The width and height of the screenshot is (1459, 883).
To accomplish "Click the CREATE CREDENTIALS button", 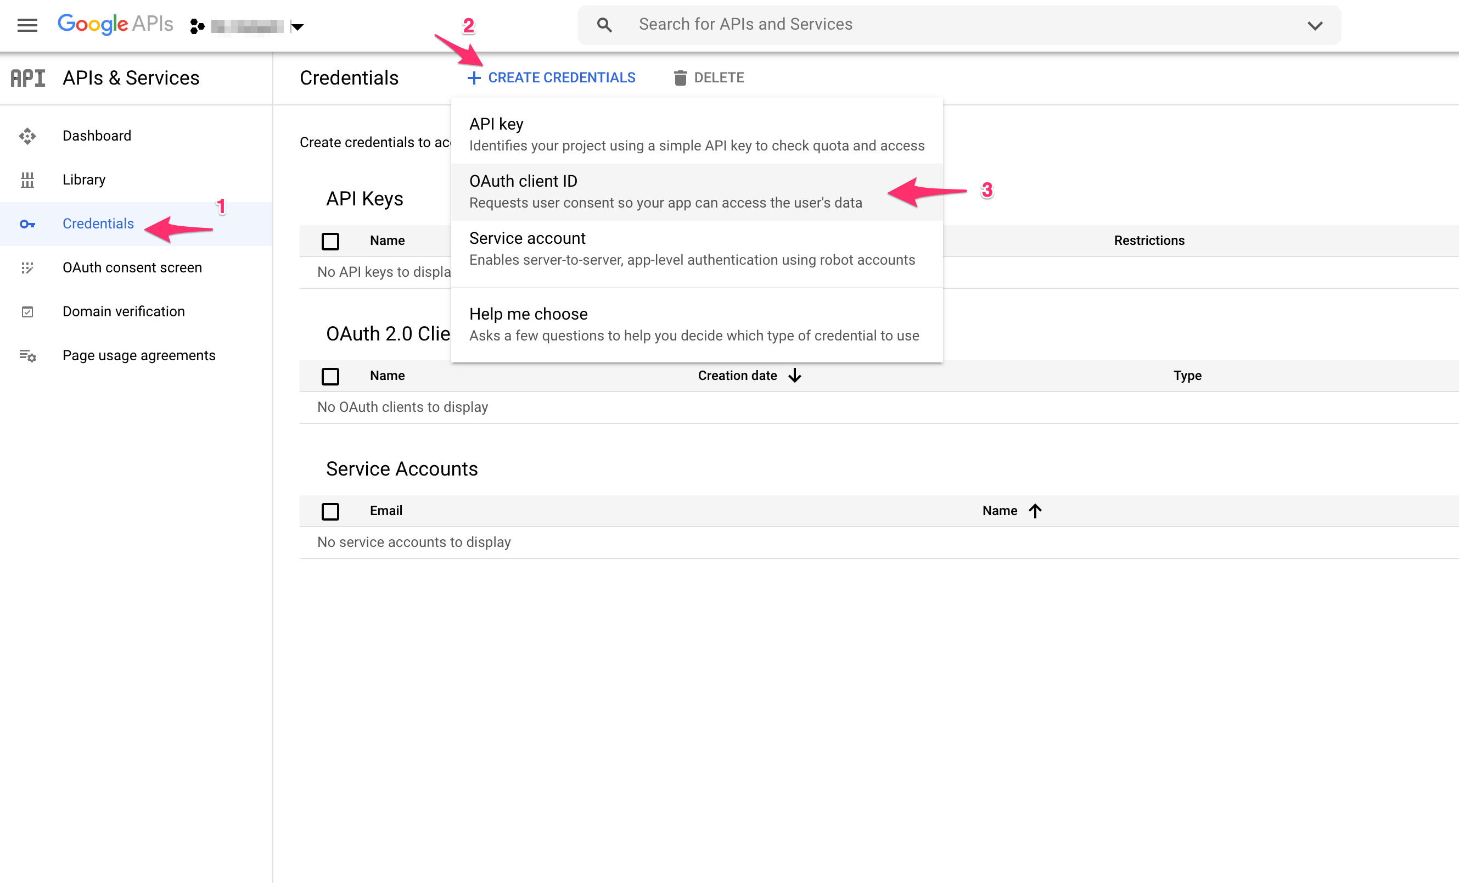I will [x=551, y=77].
